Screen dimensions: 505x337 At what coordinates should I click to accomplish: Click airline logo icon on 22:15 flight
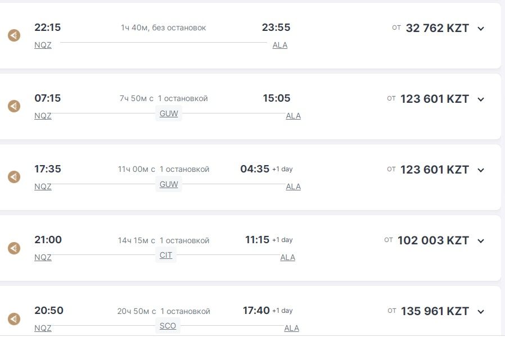click(x=14, y=35)
